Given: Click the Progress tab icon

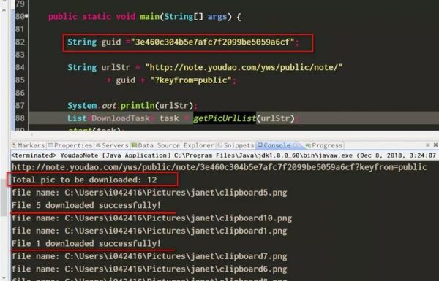Looking at the screenshot, I should [308, 145].
